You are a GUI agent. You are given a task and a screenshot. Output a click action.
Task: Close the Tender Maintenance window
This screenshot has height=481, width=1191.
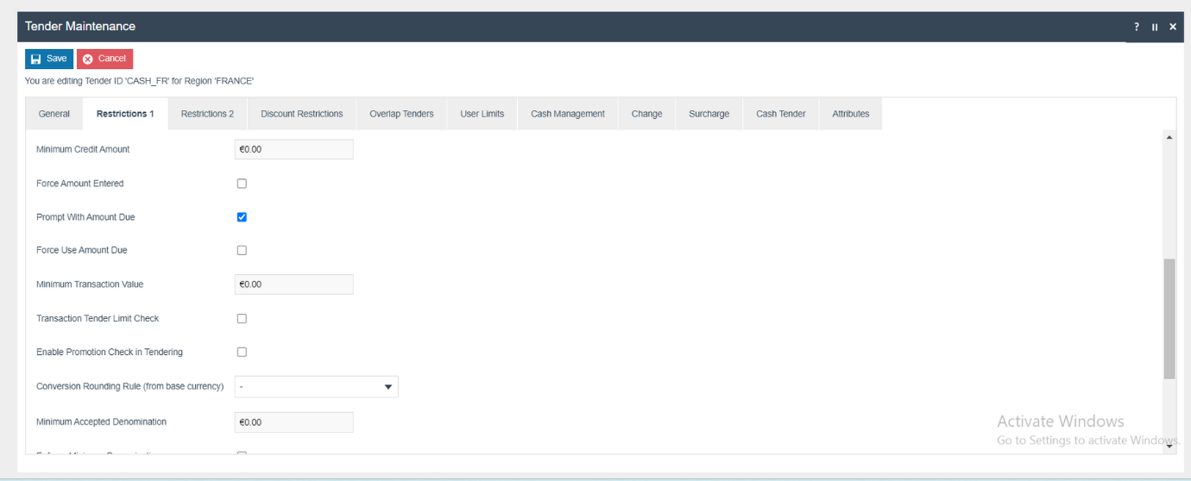click(1173, 27)
